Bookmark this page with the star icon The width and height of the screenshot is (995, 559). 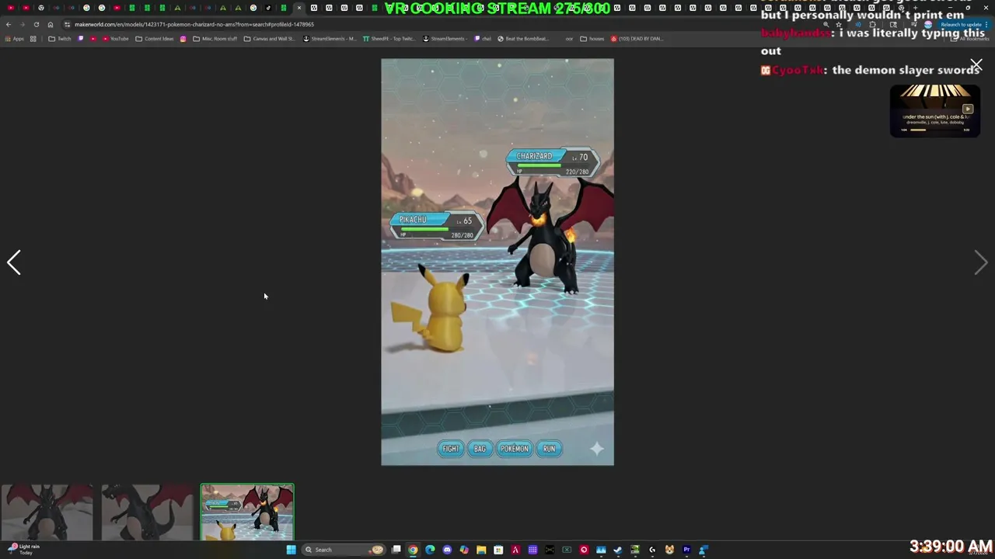(x=839, y=24)
